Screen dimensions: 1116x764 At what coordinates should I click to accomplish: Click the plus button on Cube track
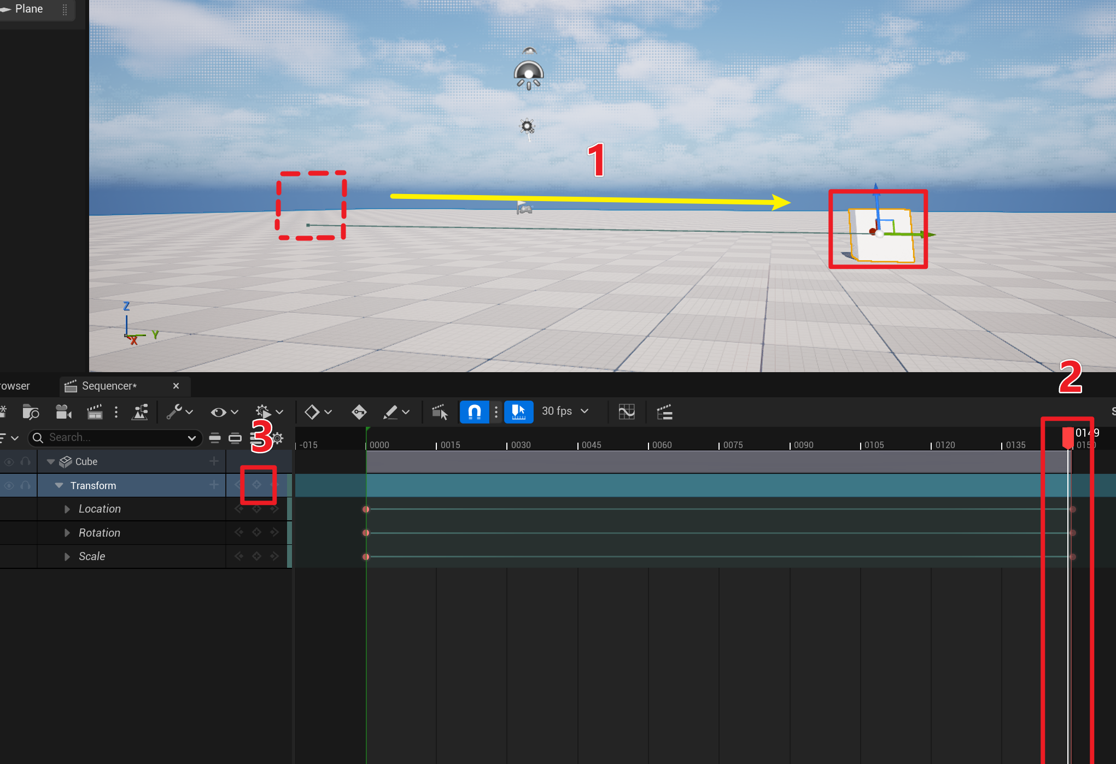[x=214, y=461]
